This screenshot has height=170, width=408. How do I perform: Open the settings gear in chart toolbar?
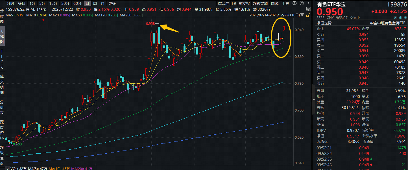[x=294, y=3]
